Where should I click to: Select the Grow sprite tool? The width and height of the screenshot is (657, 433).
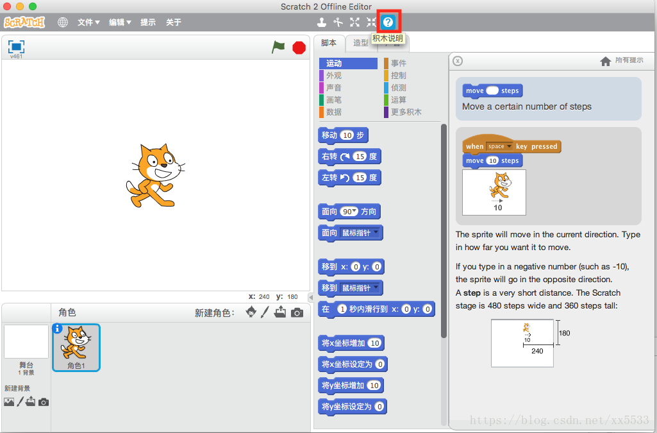coord(355,22)
